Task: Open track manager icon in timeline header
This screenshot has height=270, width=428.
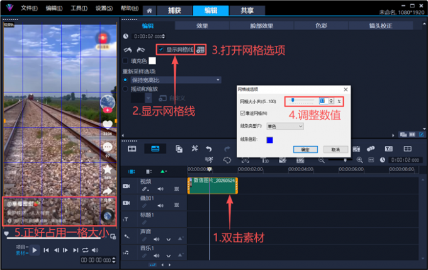Action: (149, 171)
